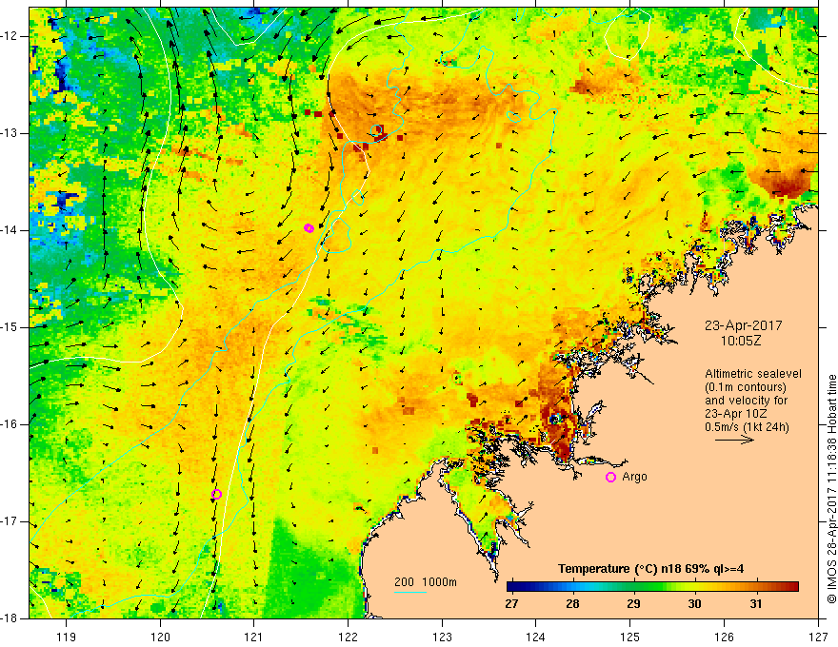Click the -18 latitude axis label
The width and height of the screenshot is (838, 647).
[10, 618]
